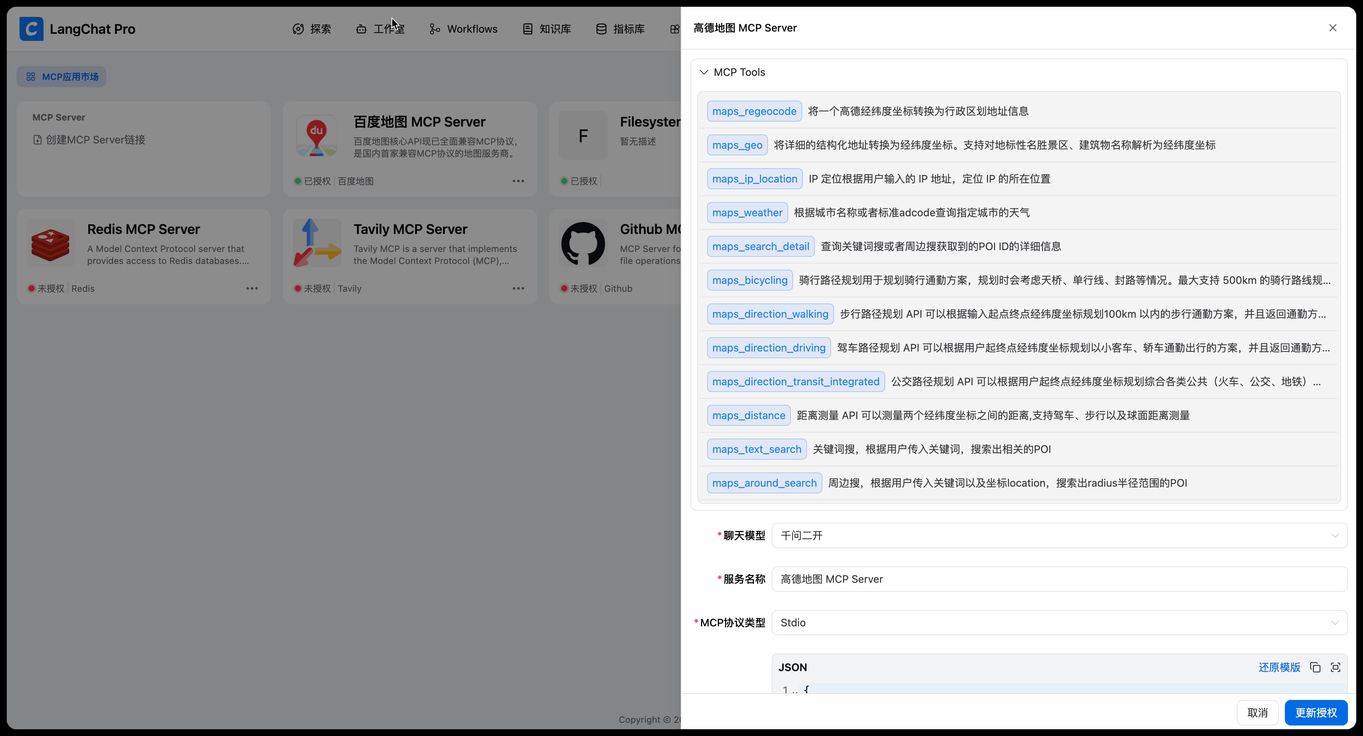Open more options on Redis card

point(252,288)
